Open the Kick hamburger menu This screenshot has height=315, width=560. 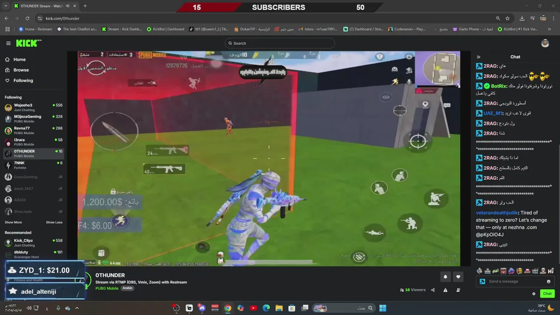tap(8, 43)
